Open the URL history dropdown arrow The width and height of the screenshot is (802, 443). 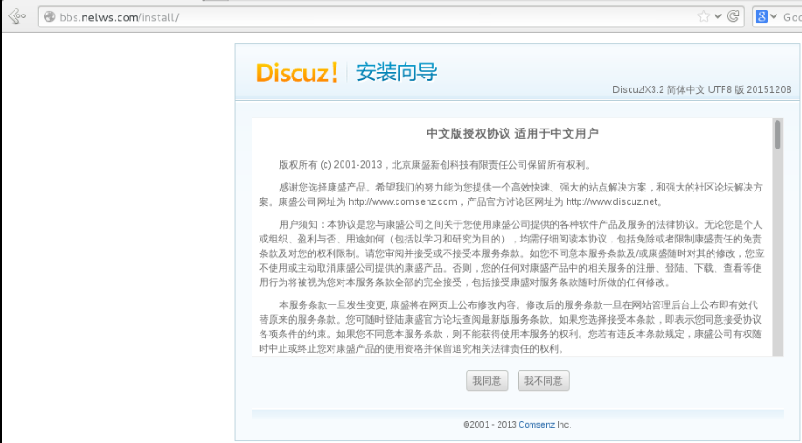click(718, 16)
